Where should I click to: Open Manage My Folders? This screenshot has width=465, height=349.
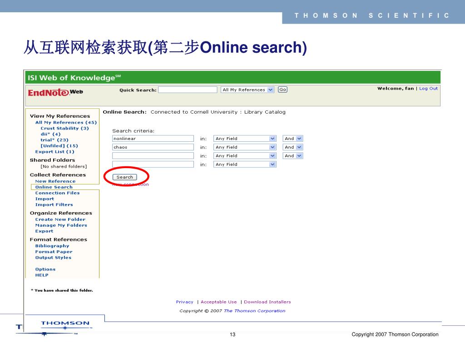point(61,225)
